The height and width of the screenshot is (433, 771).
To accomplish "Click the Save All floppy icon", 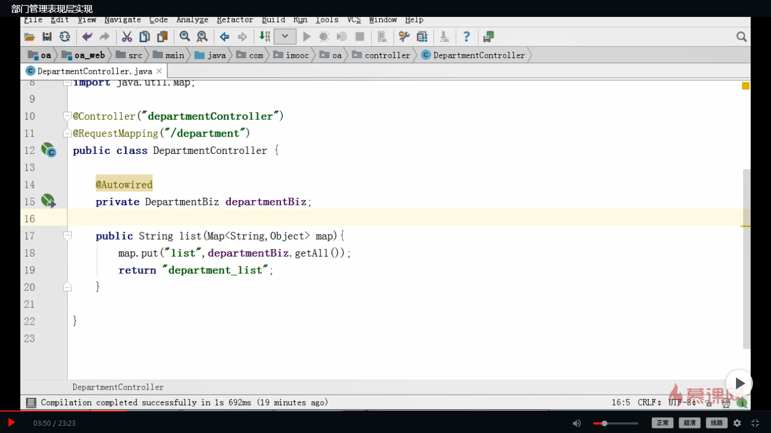I will point(47,37).
